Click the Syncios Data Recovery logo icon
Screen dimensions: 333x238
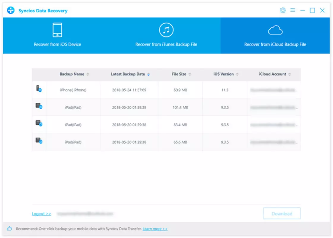tap(11, 10)
